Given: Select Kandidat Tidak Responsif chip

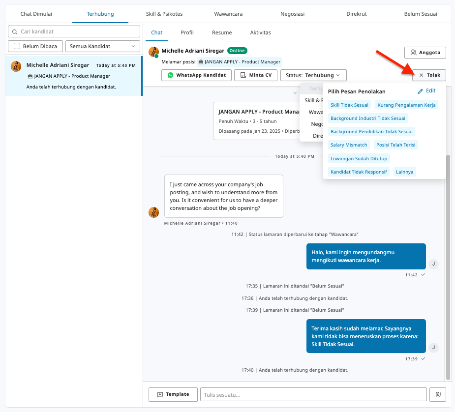Looking at the screenshot, I should coord(359,172).
